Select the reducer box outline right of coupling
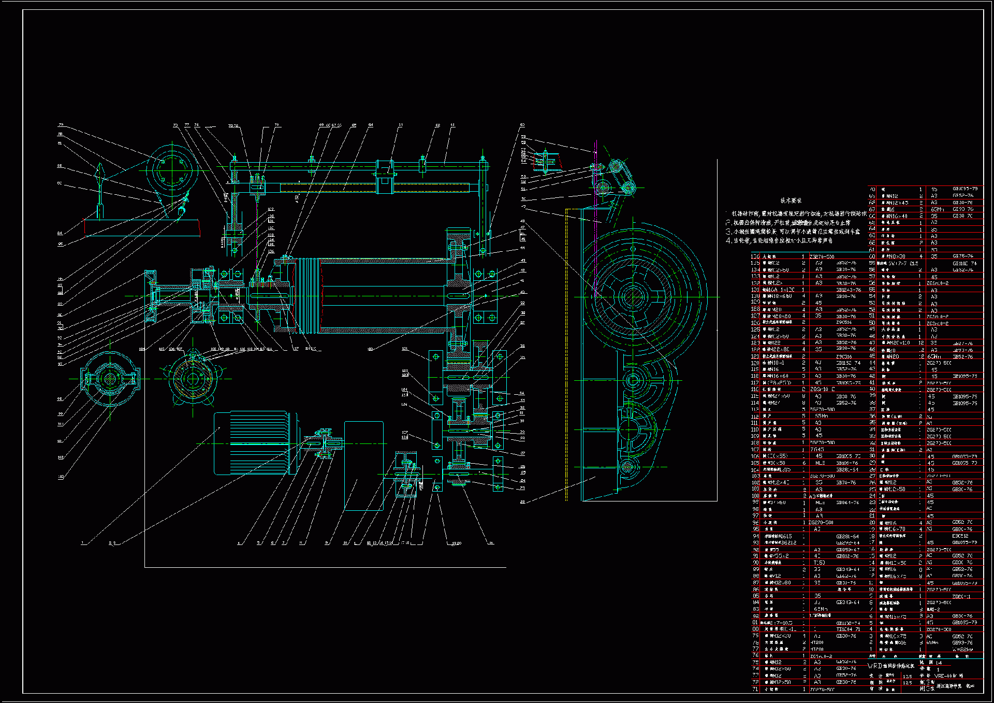Image resolution: width=994 pixels, height=703 pixels. (363, 465)
